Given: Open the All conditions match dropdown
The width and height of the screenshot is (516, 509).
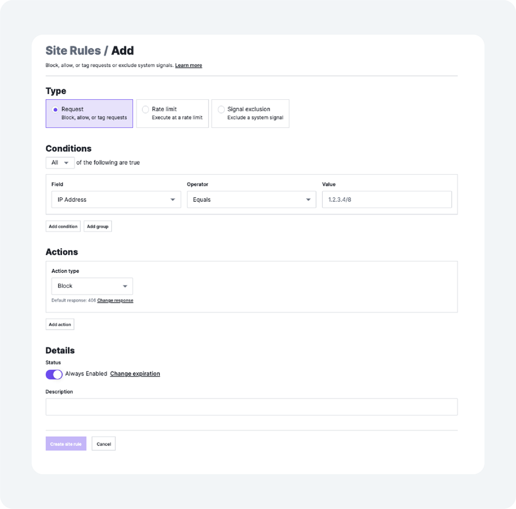Looking at the screenshot, I should [x=60, y=163].
